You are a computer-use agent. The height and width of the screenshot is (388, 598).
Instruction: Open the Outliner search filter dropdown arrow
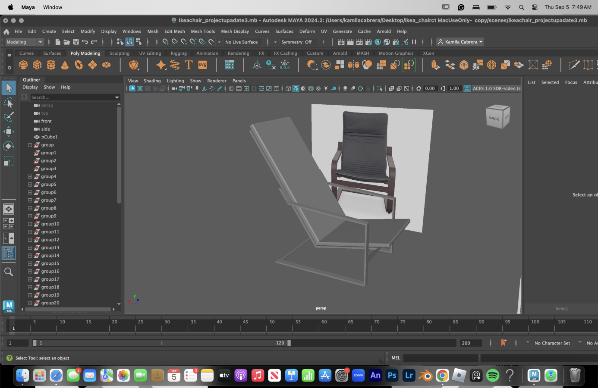coord(117,97)
